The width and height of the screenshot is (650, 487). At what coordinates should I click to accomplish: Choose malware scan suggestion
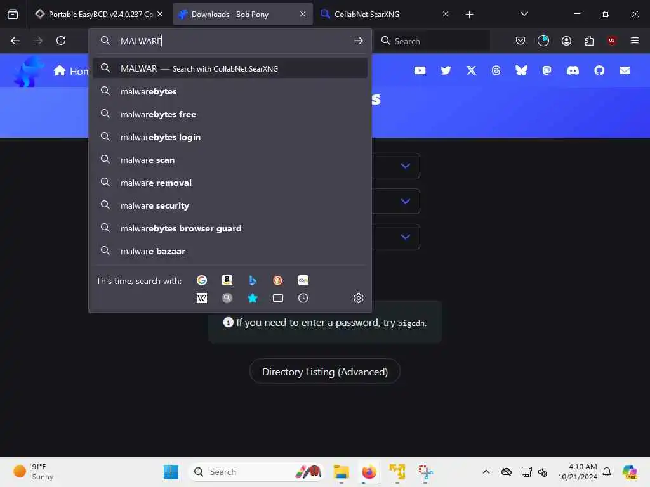tap(230, 160)
